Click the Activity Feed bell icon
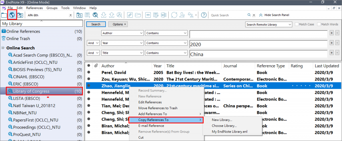The width and height of the screenshot is (342, 141). pos(191,15)
